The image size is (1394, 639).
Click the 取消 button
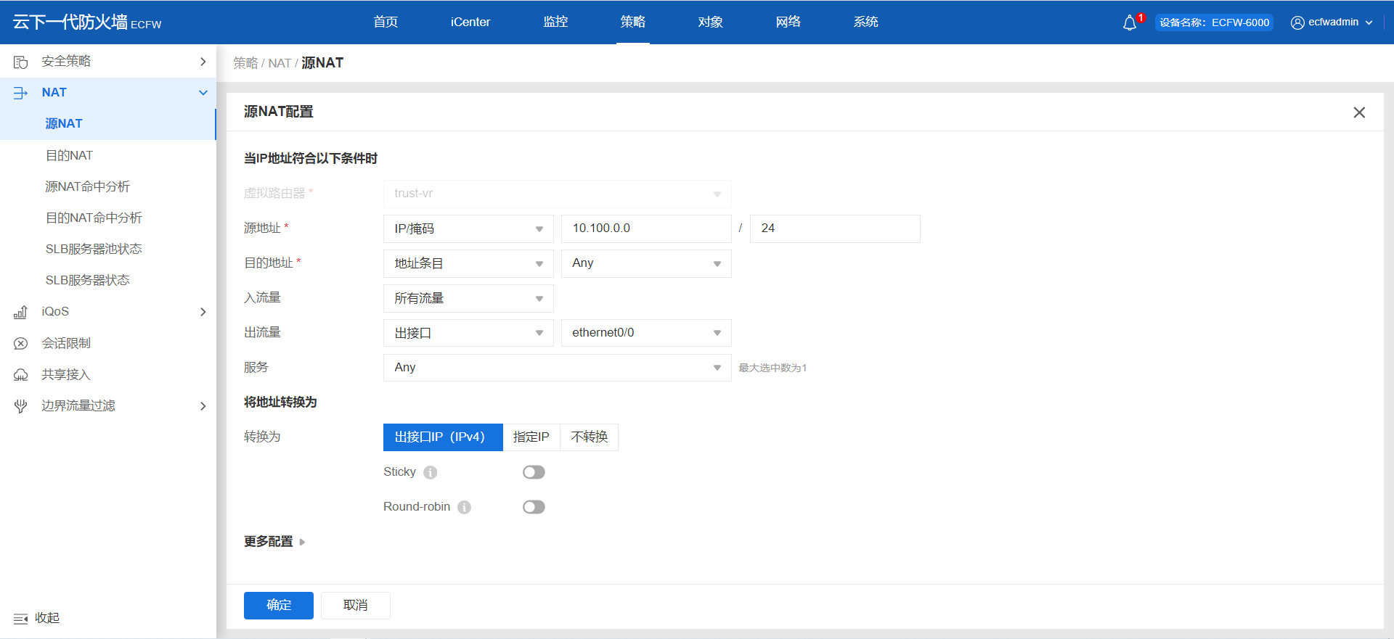point(356,606)
